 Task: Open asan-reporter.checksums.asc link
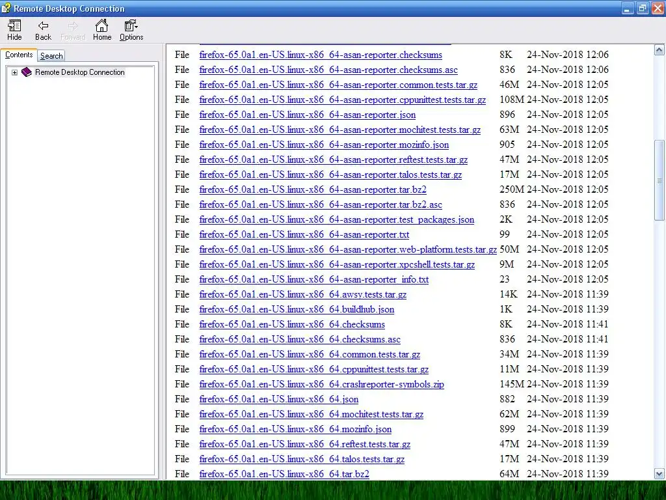(328, 70)
